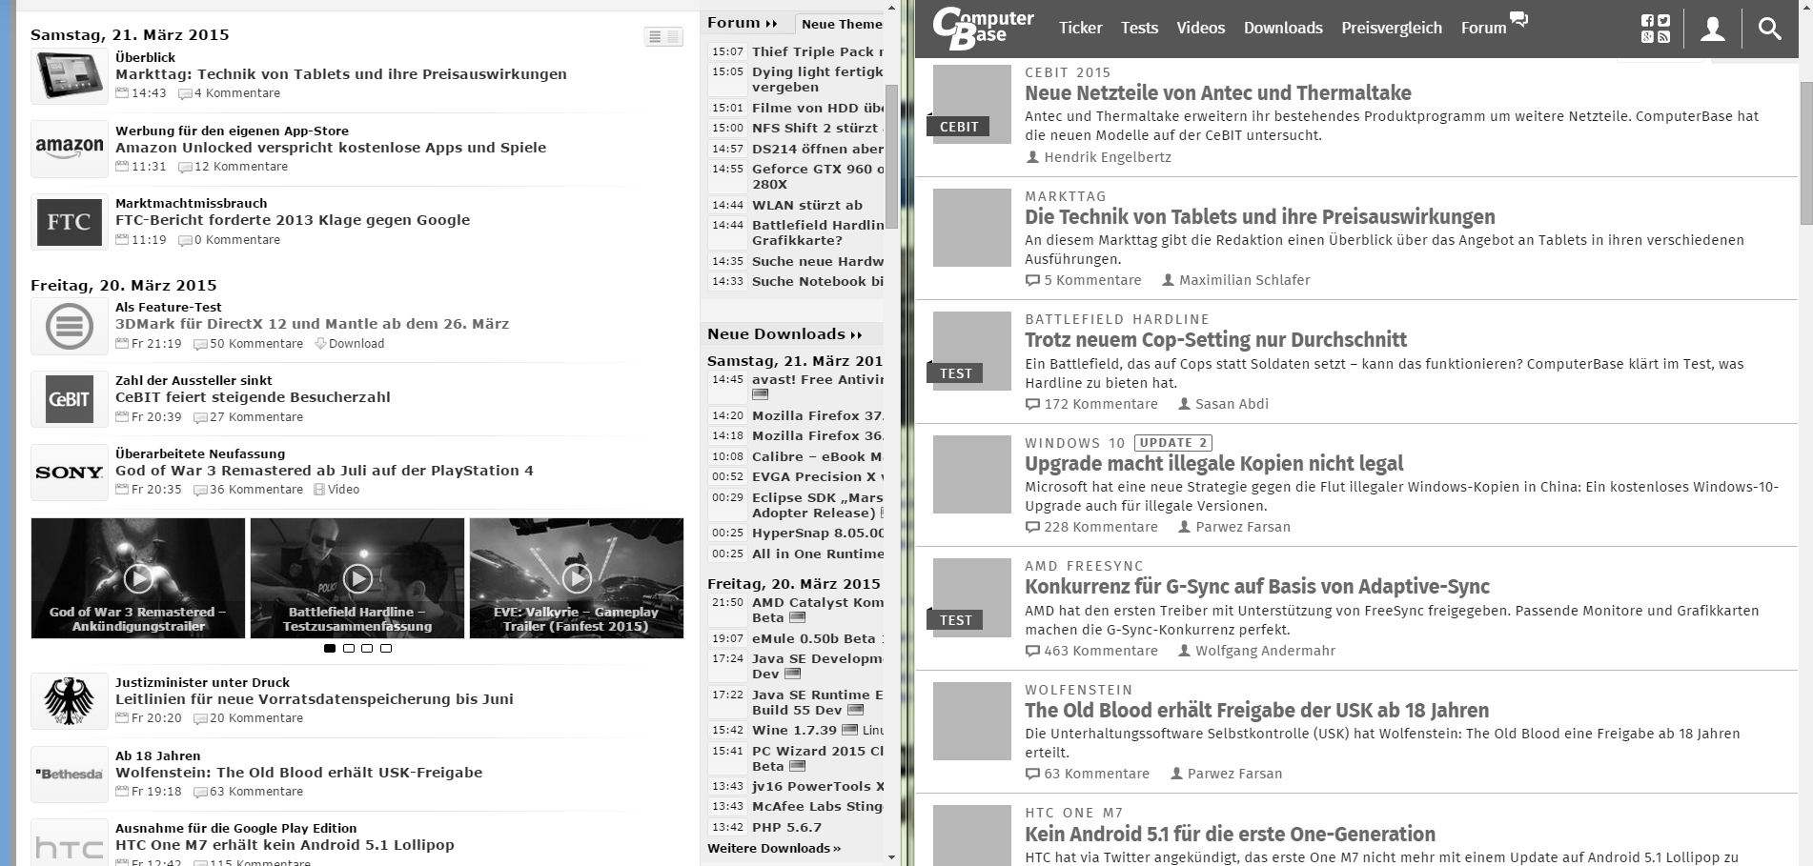The width and height of the screenshot is (1813, 866).
Task: Open the search magnifier icon
Action: [1769, 29]
